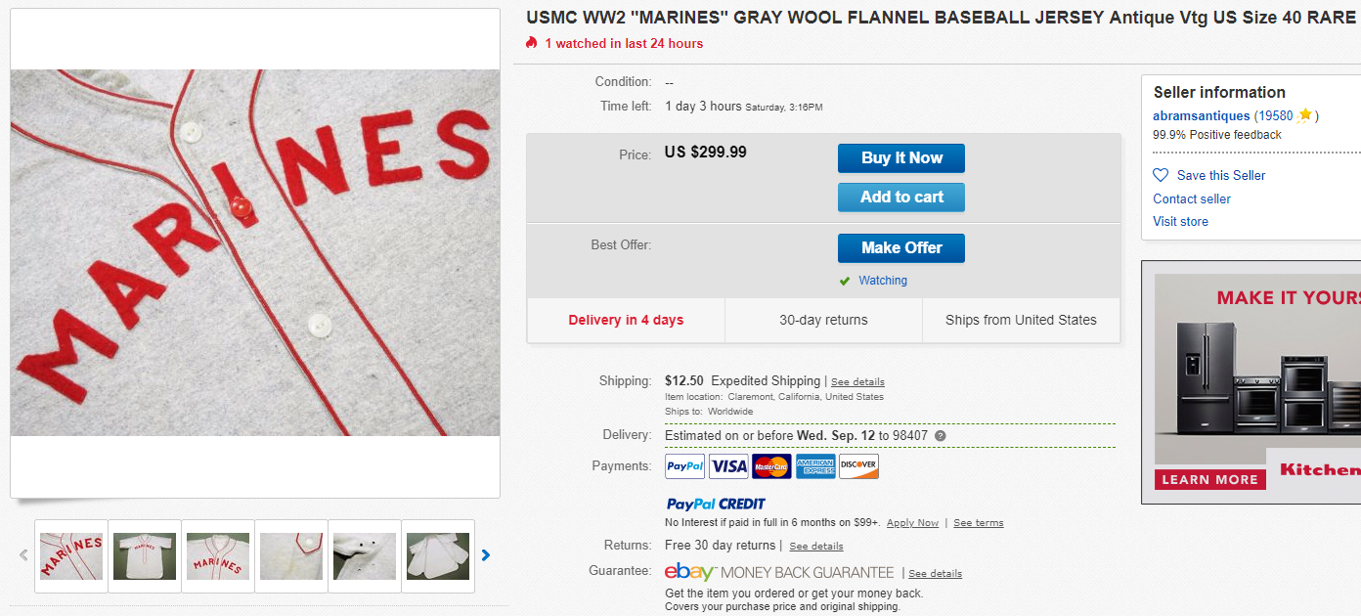Viewport: 1361px width, 616px height.
Task: Click the heart icon beside Save this Seller
Action: tap(1161, 175)
